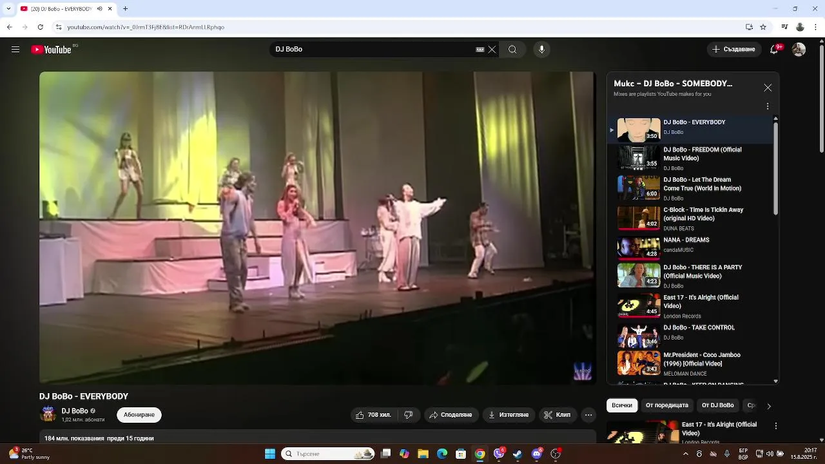
Task: Show hidden system tray icons chevron
Action: click(x=685, y=454)
